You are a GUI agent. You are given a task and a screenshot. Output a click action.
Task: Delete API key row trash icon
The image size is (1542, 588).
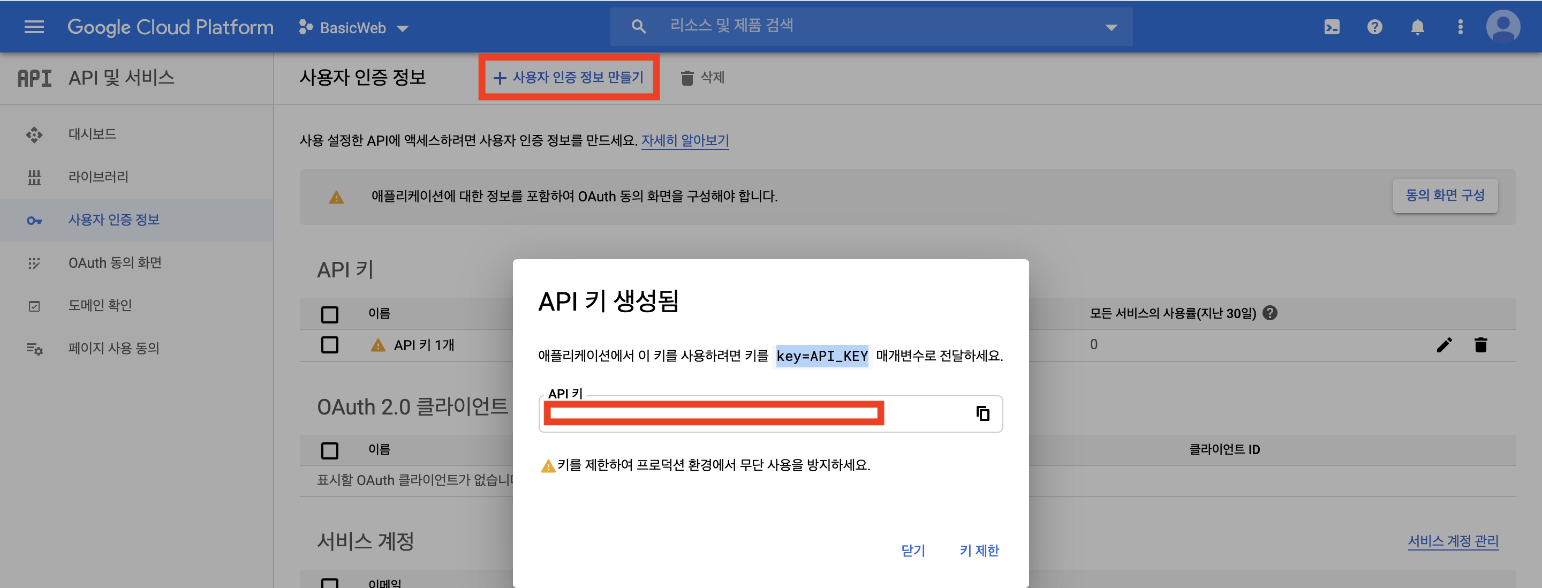1480,345
